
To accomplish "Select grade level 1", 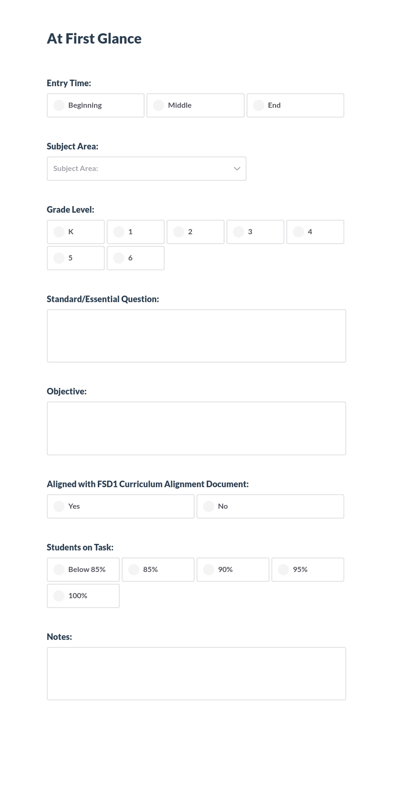I will (x=135, y=232).
